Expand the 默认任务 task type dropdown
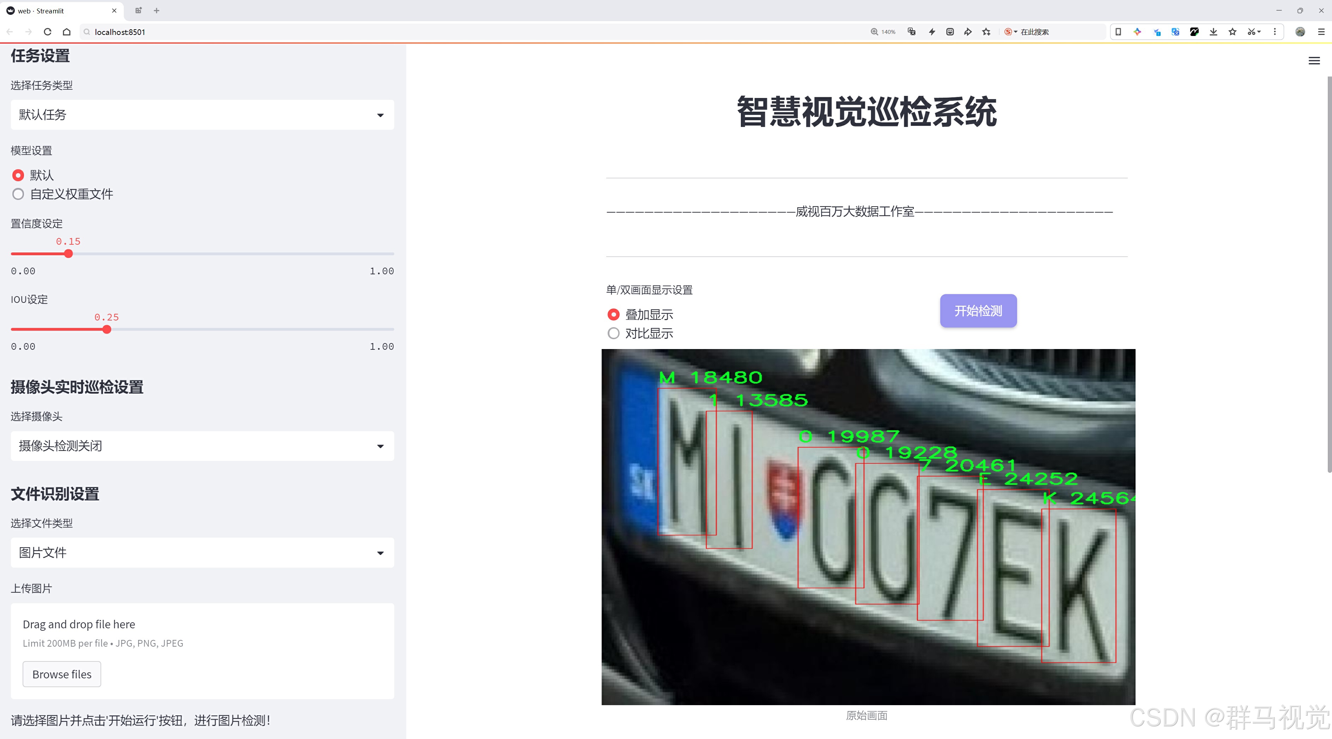Screen dimensions: 1332x739 [x=202, y=115]
